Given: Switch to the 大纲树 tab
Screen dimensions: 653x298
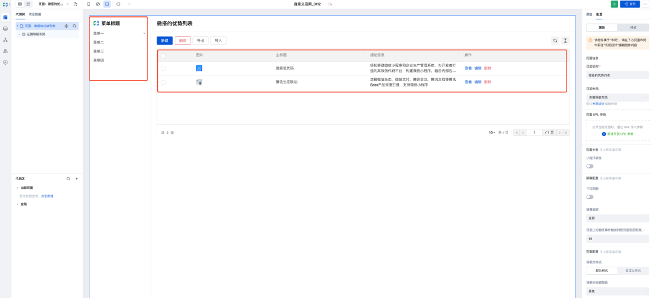Looking at the screenshot, I should pos(20,14).
